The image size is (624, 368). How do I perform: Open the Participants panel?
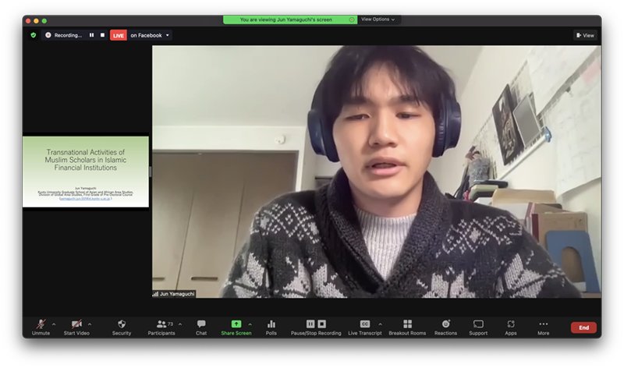[161, 325]
